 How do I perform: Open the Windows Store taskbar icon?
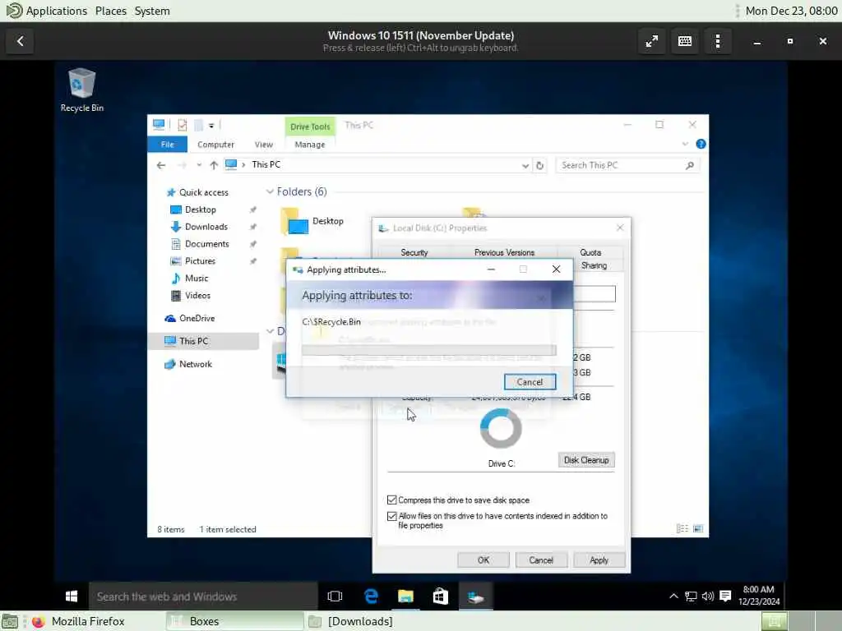[x=441, y=596]
